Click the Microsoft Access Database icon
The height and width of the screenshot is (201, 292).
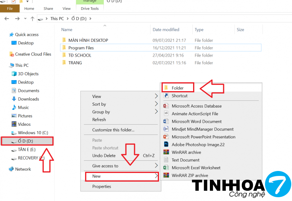[x=166, y=106]
